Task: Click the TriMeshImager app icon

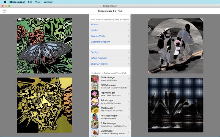Action: (95, 125)
